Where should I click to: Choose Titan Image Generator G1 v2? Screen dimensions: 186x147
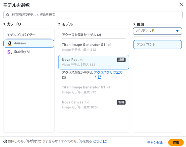tap(94, 47)
